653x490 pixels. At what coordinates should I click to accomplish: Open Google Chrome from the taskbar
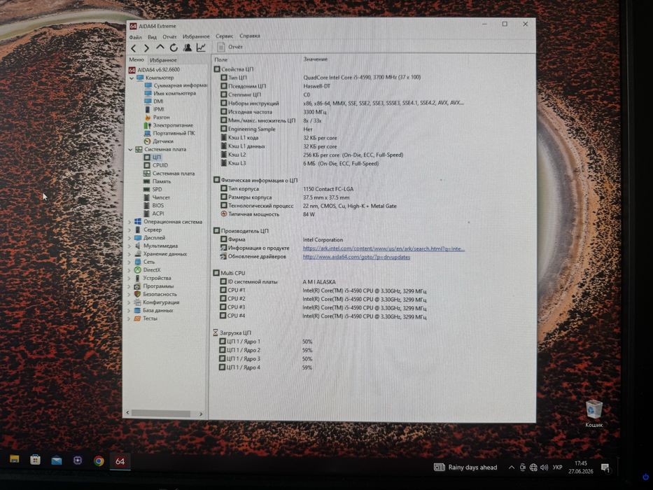tap(99, 461)
